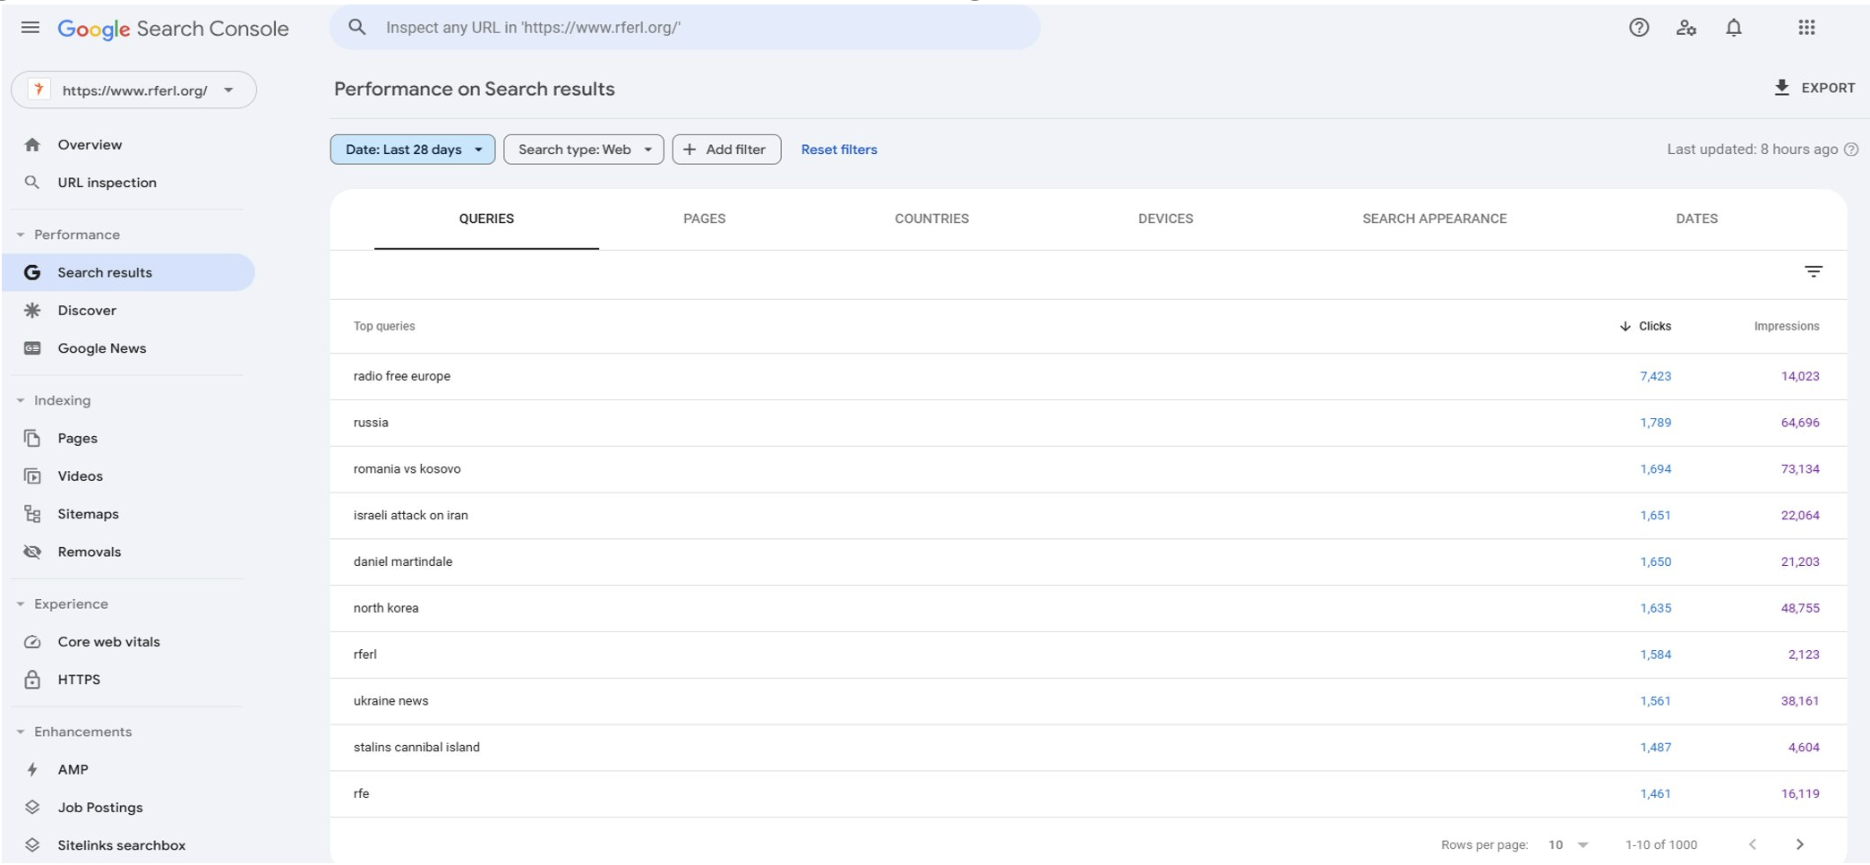1870x865 pixels.
Task: Click Google Search Console logo
Action: point(173,29)
